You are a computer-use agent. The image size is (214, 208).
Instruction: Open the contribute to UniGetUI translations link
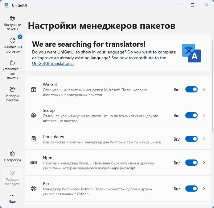[x=99, y=61]
